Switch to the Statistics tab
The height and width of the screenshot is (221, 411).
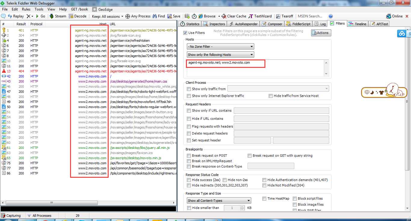click(x=190, y=24)
